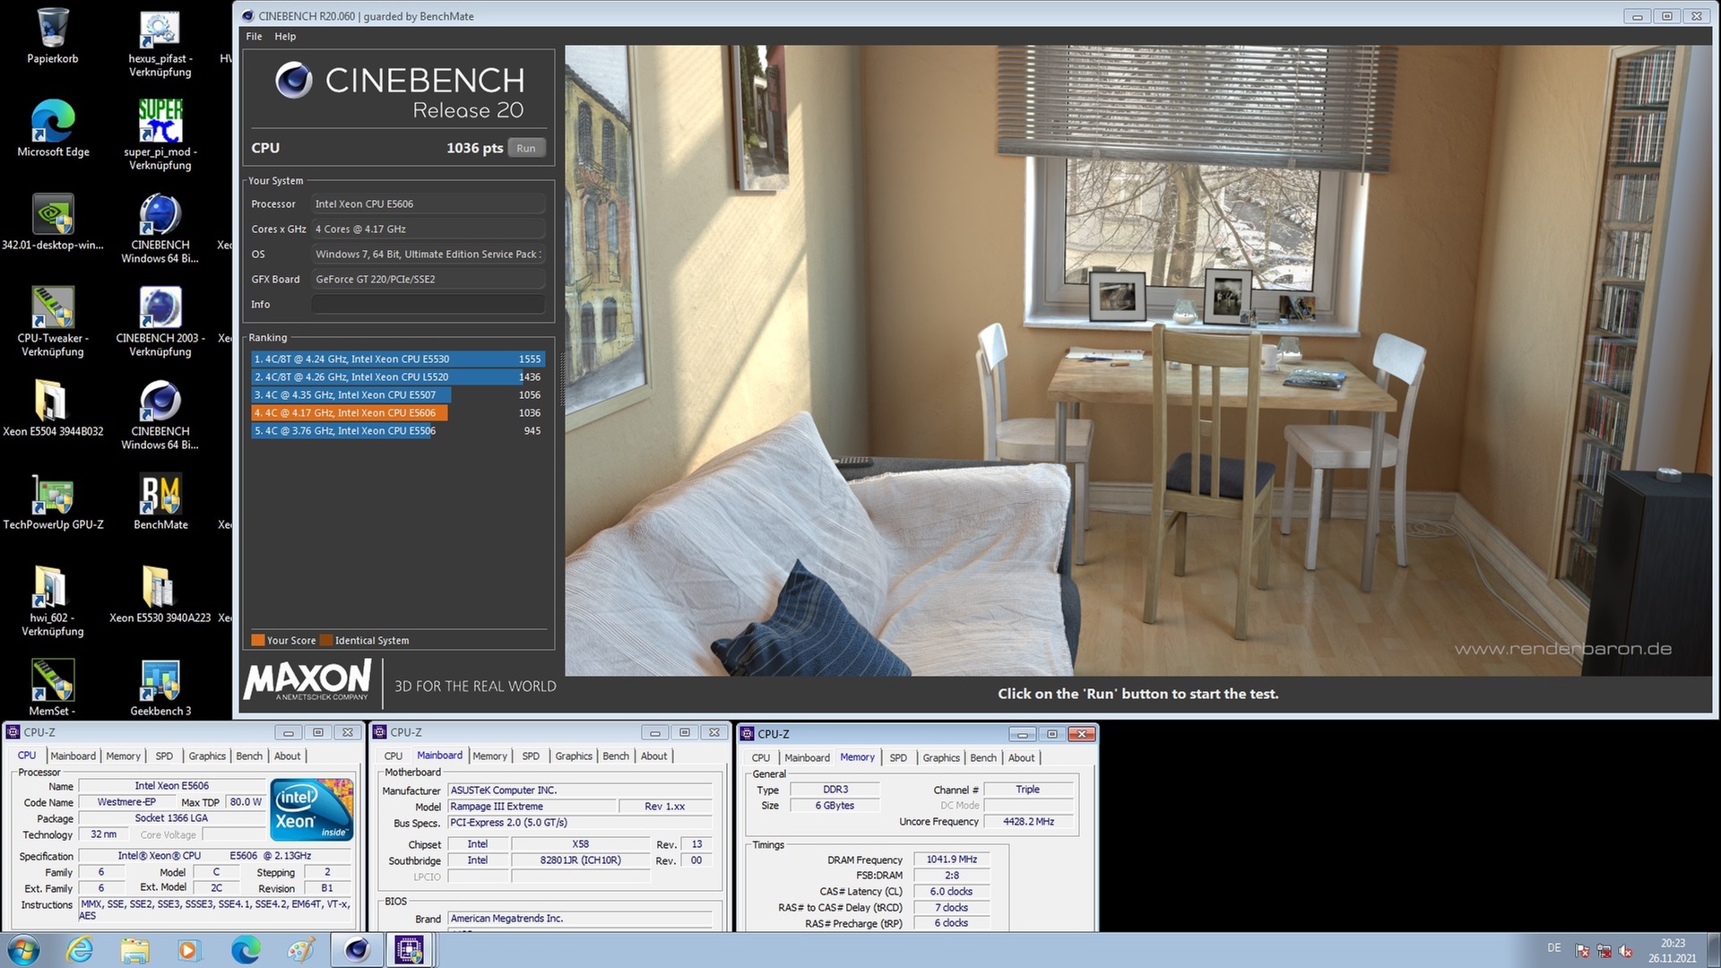The width and height of the screenshot is (1721, 968).
Task: Open SPD tab in middle CPU-Z window
Action: [531, 756]
